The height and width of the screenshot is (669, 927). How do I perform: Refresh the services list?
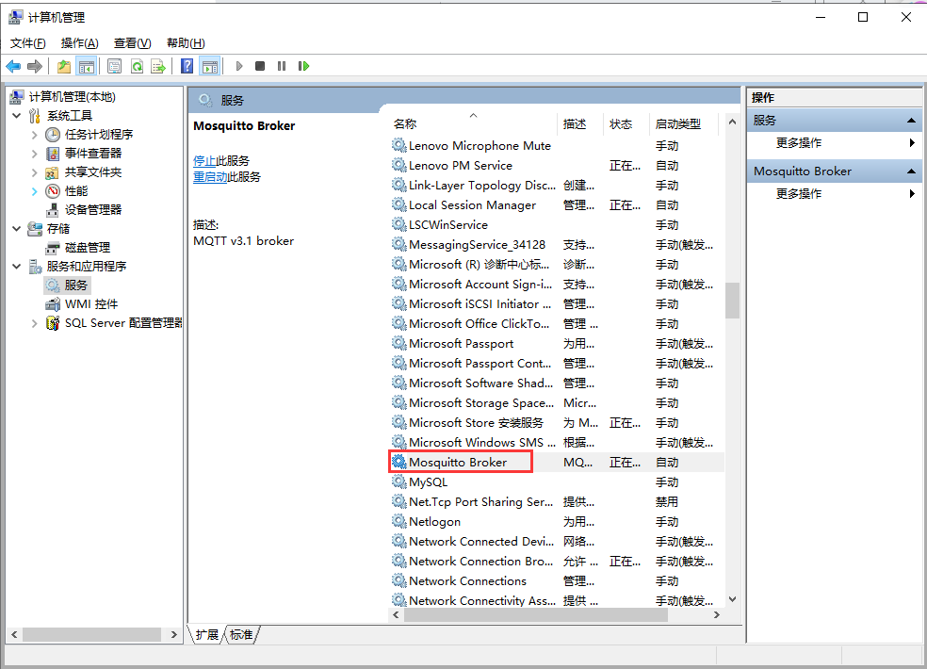tap(137, 66)
